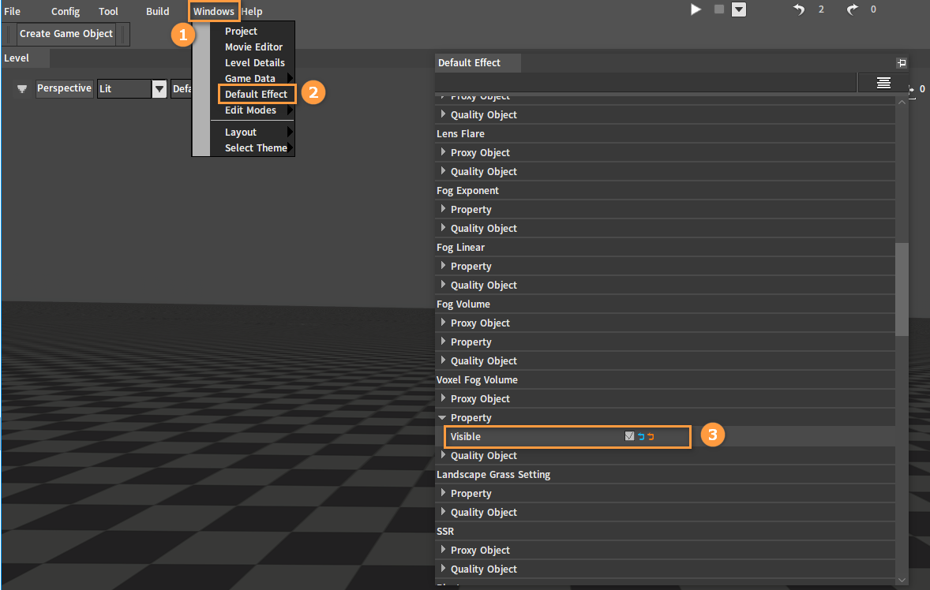Open the File menu
The width and height of the screenshot is (930, 590).
[13, 11]
